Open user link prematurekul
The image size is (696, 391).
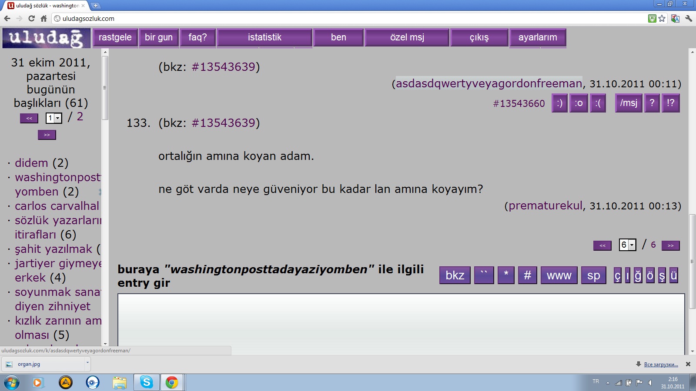(545, 206)
